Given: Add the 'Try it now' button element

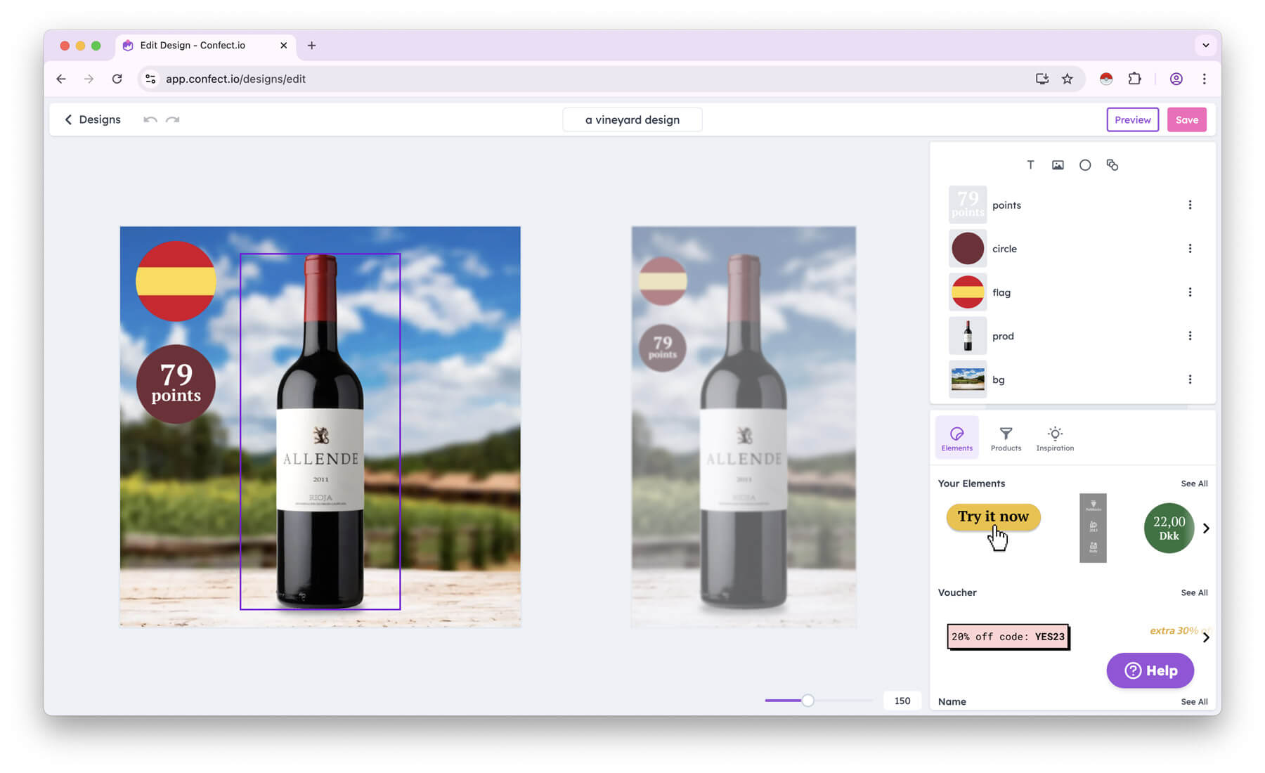Looking at the screenshot, I should [x=993, y=517].
